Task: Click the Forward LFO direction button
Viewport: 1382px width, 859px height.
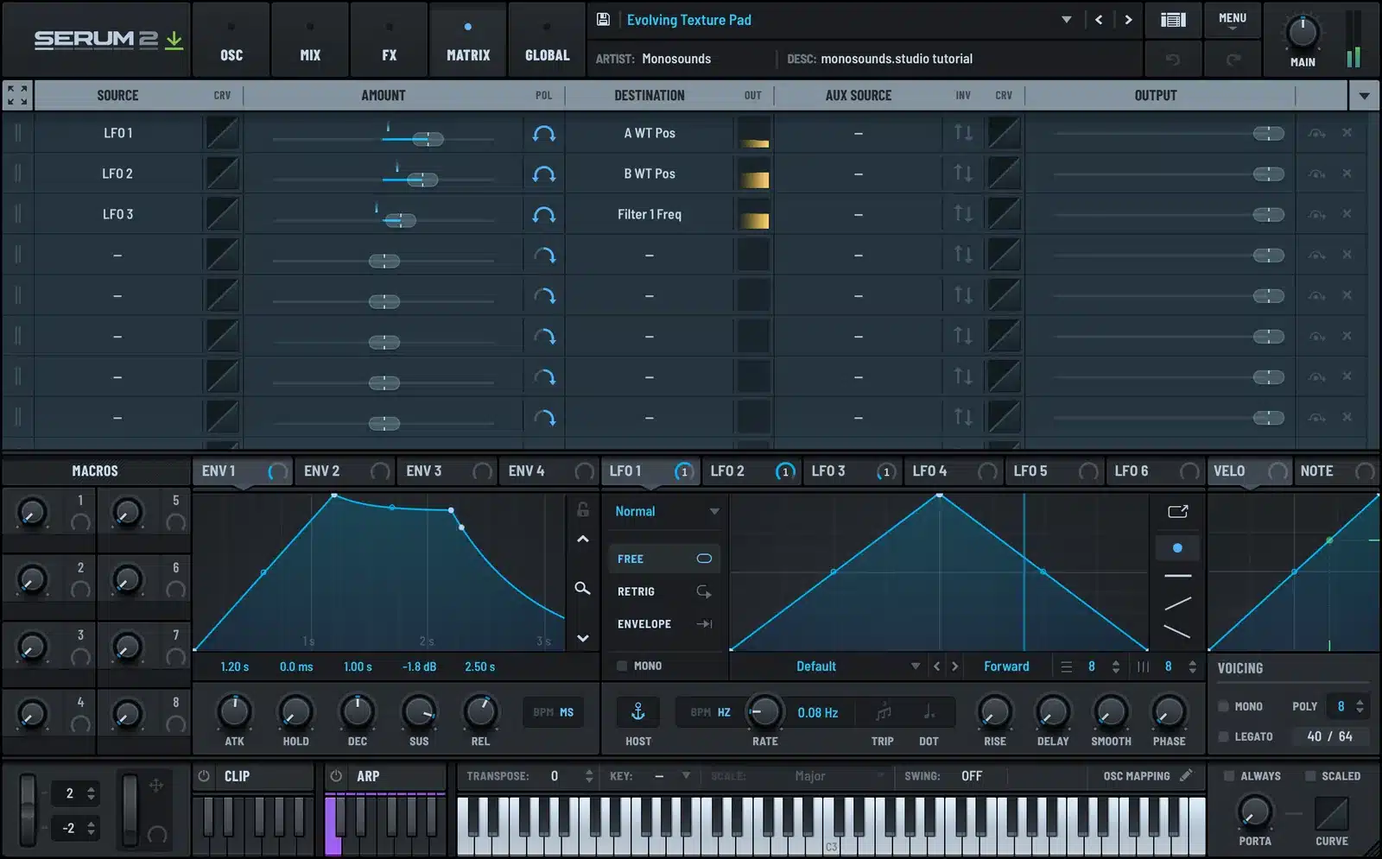Action: click(x=1006, y=666)
